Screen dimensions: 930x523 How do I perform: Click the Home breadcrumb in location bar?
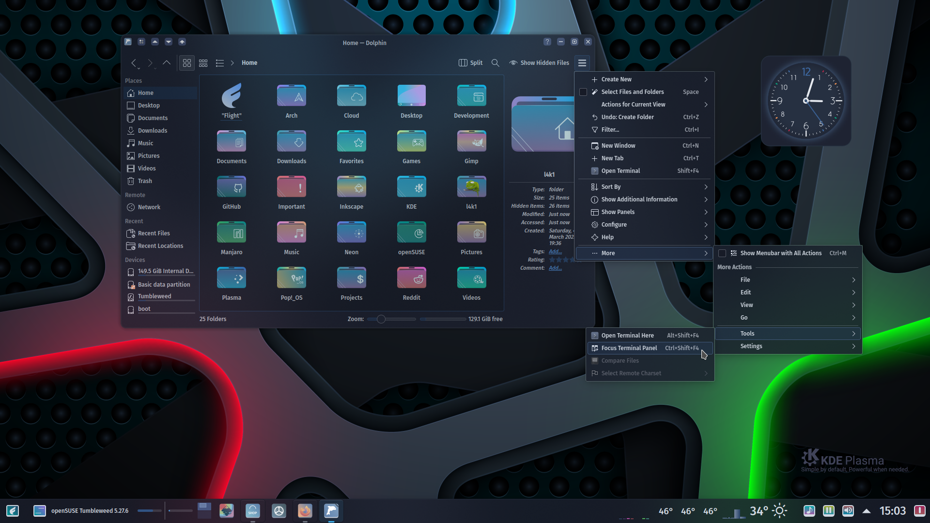tap(249, 63)
